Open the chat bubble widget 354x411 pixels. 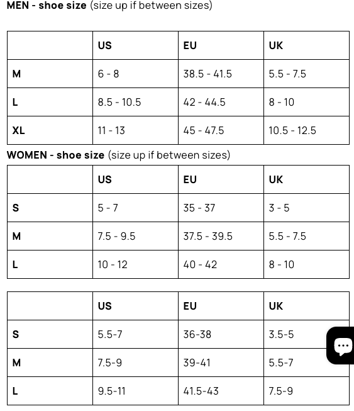340,346
